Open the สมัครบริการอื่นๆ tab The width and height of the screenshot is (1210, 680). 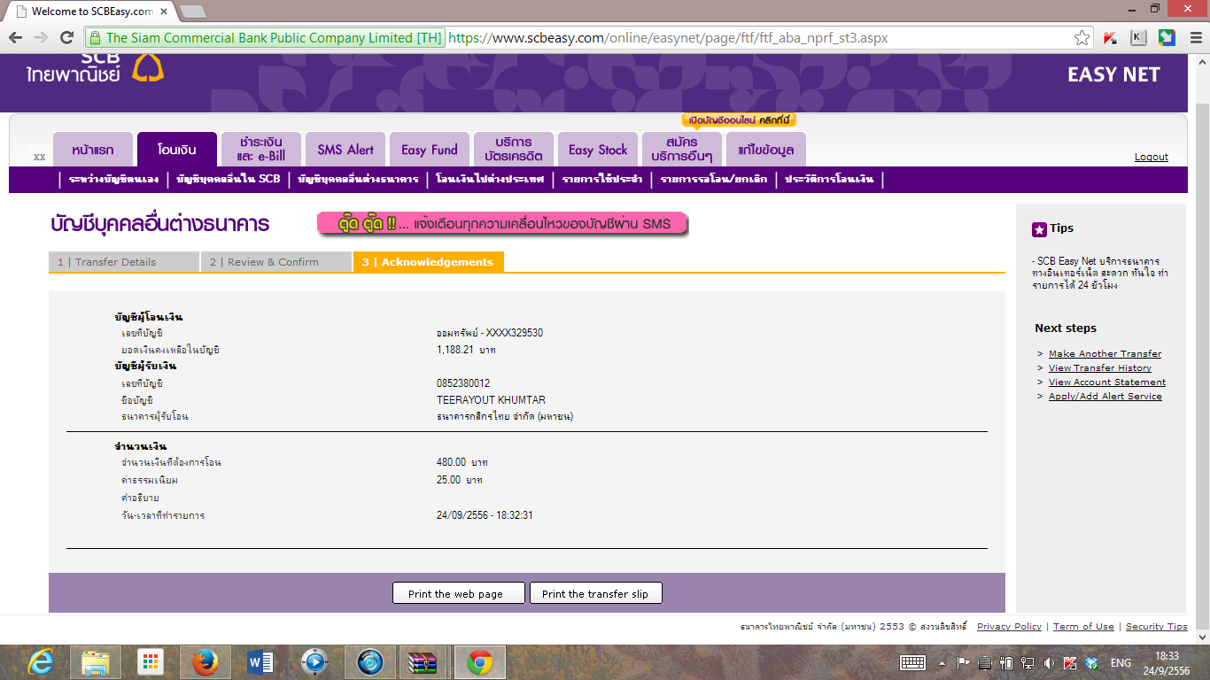click(x=682, y=149)
